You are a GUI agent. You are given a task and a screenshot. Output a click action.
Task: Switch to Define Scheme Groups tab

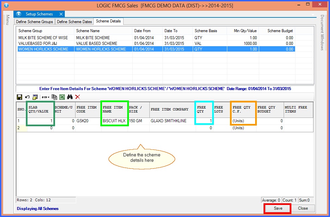point(35,22)
